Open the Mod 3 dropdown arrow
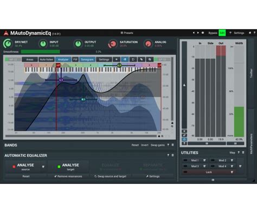This screenshot has height=213, width=257. pyautogui.click(x=204, y=166)
